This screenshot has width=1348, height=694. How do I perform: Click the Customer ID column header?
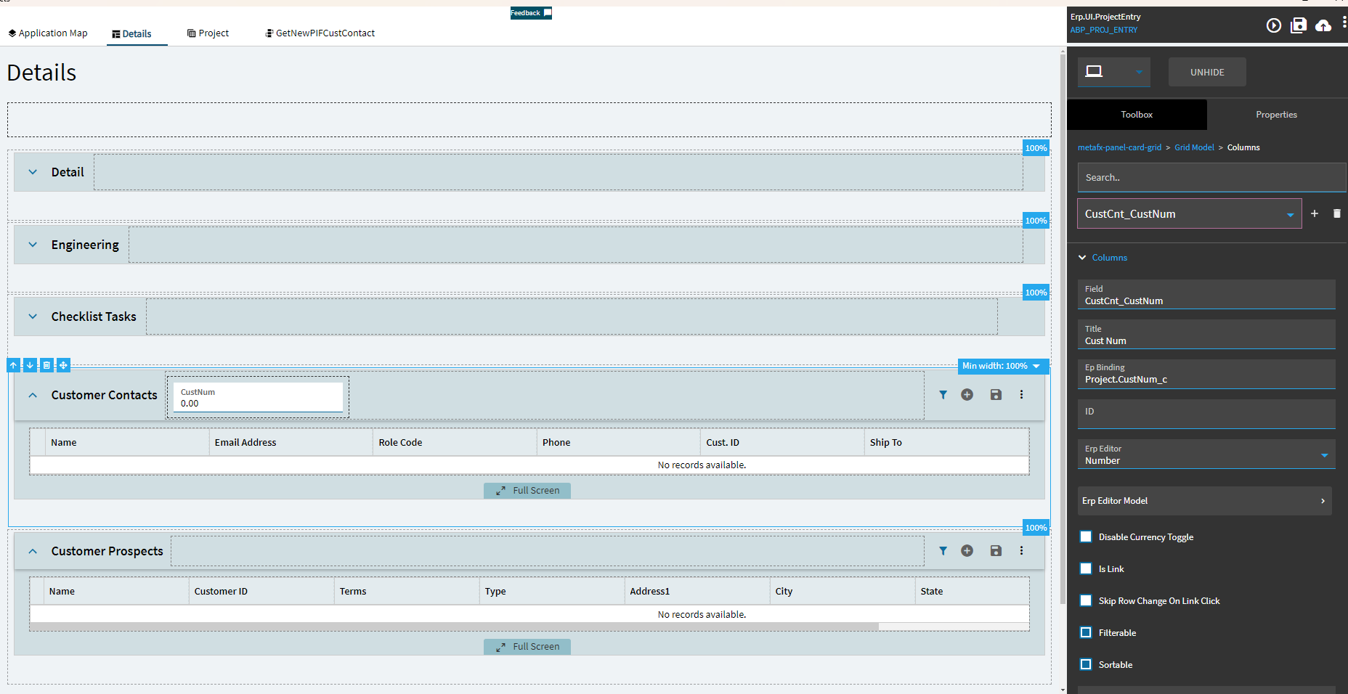coord(261,591)
